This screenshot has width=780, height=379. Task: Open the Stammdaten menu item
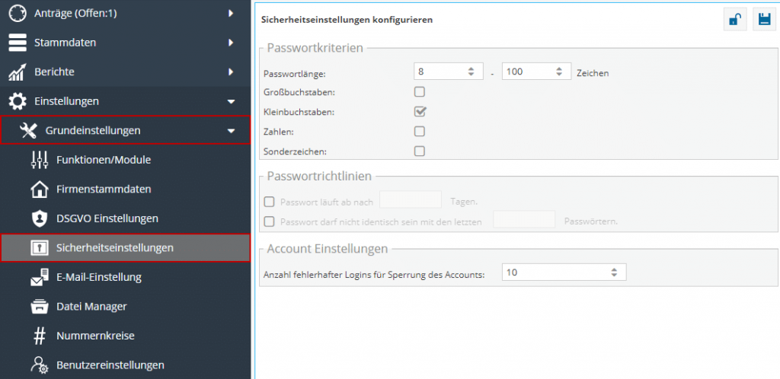point(65,43)
